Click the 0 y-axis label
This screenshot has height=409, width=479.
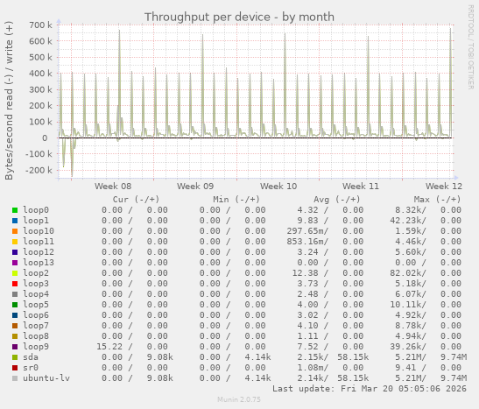(x=45, y=138)
